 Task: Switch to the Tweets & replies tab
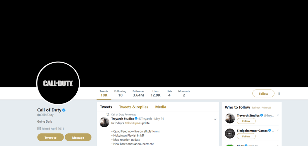(x=134, y=107)
